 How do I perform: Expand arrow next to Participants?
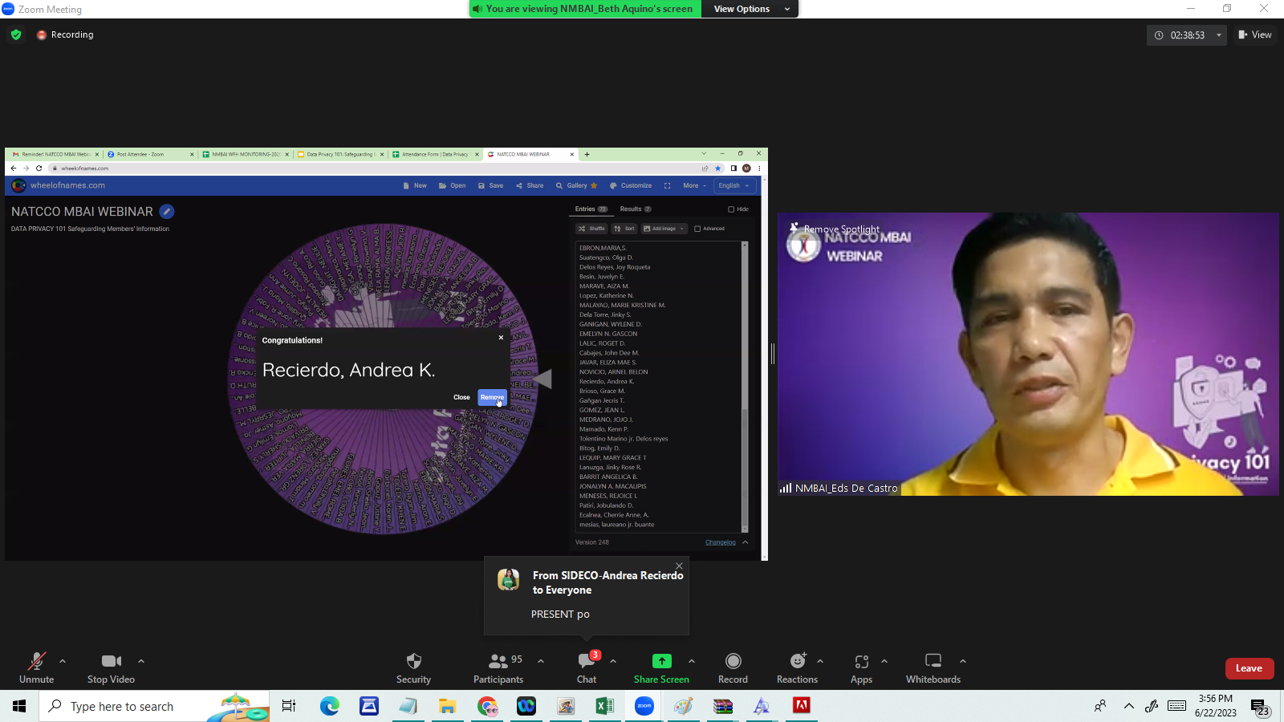pos(541,661)
